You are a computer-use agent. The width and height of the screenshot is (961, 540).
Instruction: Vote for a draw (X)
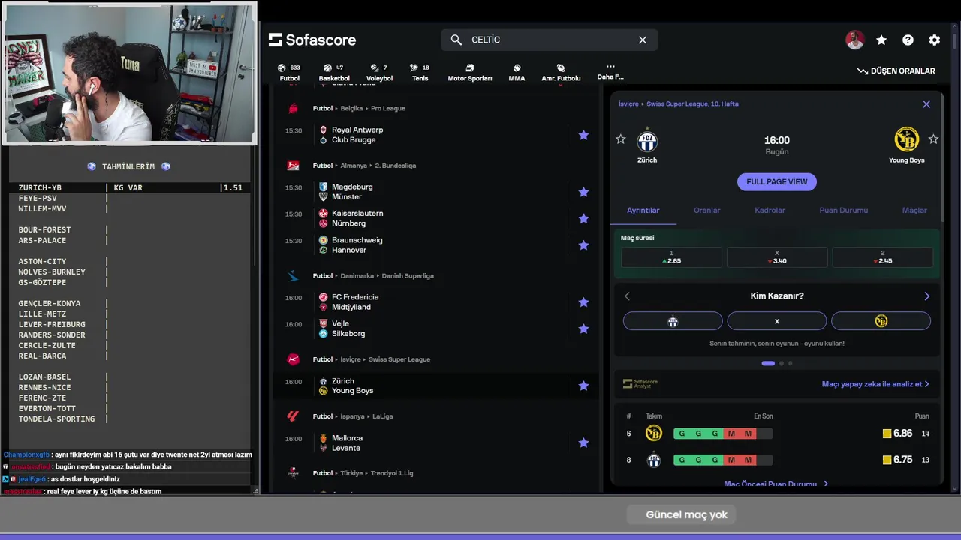777,321
